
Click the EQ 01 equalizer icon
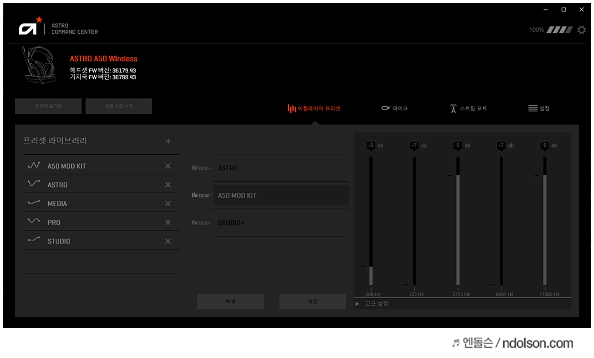tap(195, 168)
